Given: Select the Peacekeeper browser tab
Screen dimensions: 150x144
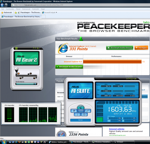Looking at the screenshot, I should (21, 17).
